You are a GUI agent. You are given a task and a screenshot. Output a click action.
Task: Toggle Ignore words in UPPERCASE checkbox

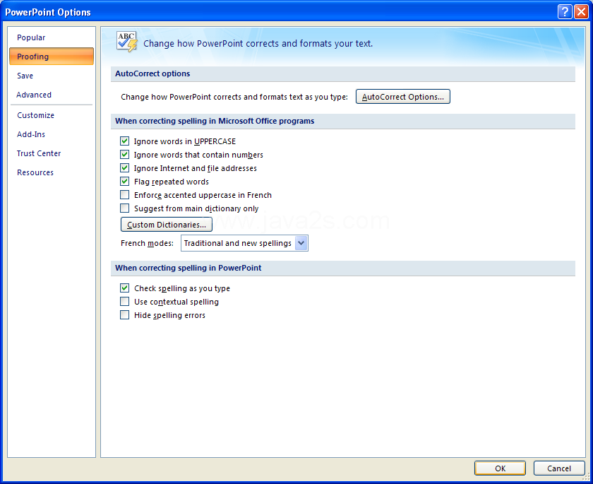pyautogui.click(x=124, y=141)
